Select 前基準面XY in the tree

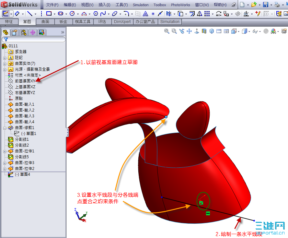click(25, 81)
